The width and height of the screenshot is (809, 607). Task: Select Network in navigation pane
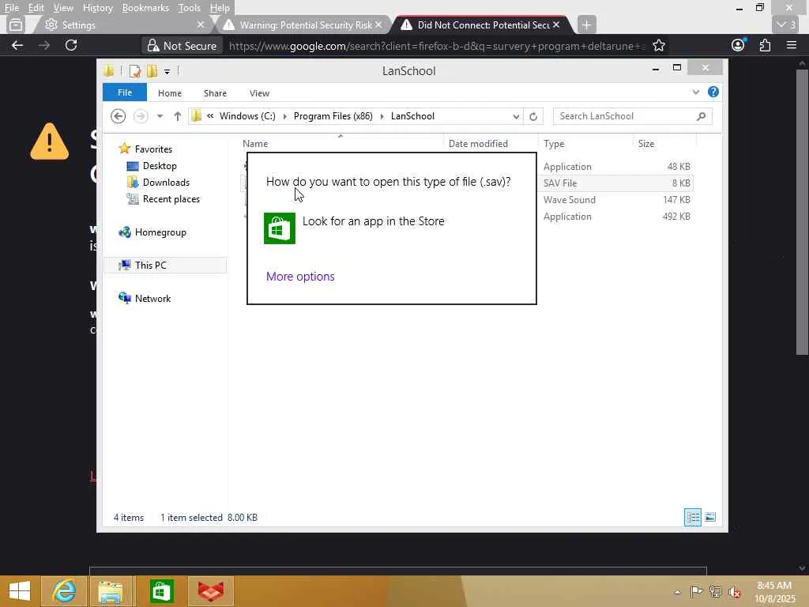tap(152, 298)
